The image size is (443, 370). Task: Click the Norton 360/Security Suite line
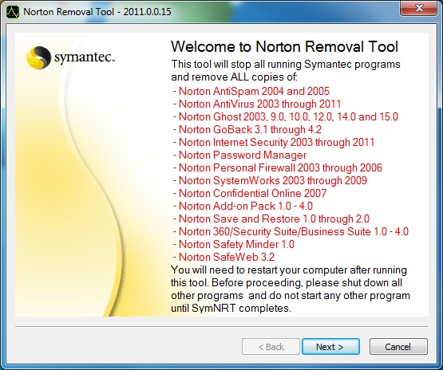pos(291,231)
